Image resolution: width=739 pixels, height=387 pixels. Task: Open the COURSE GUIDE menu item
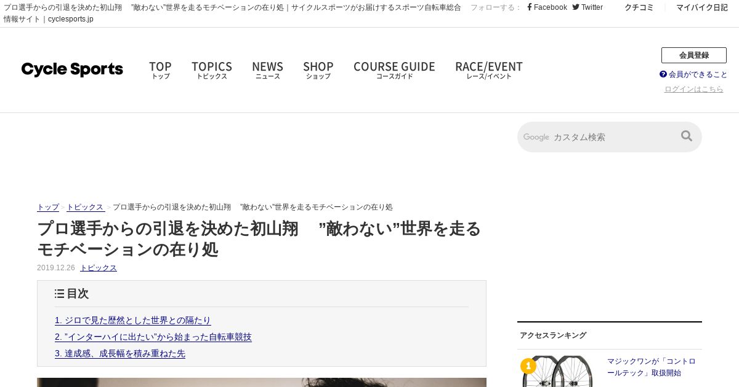pos(394,70)
